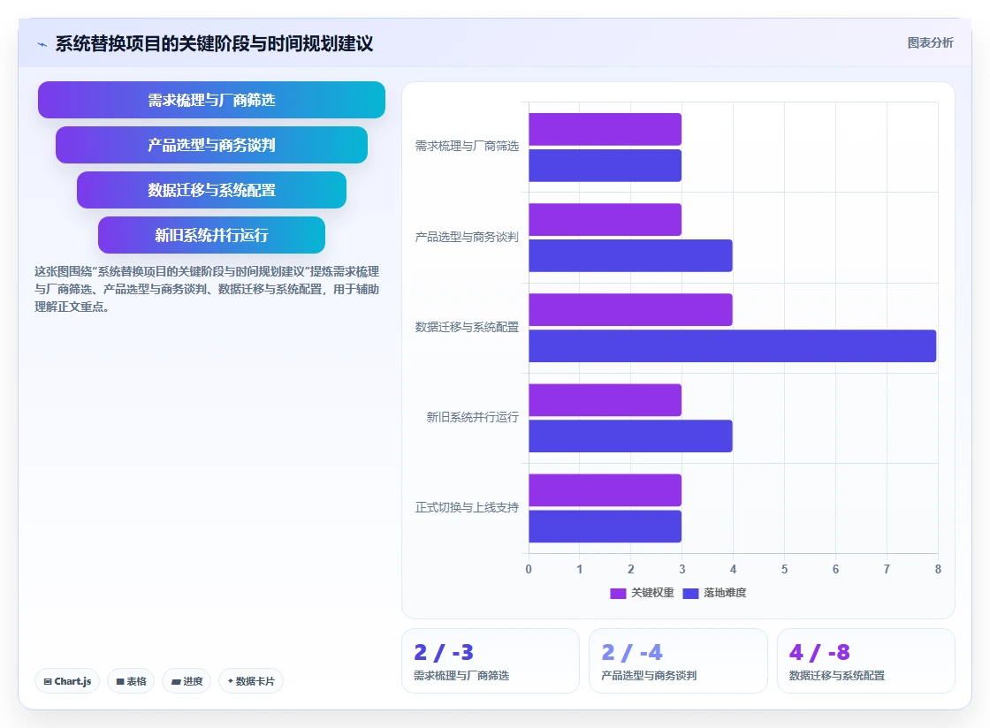Toggle the 落地难度 legend item
Screen dimensions: 990x728
click(x=715, y=593)
